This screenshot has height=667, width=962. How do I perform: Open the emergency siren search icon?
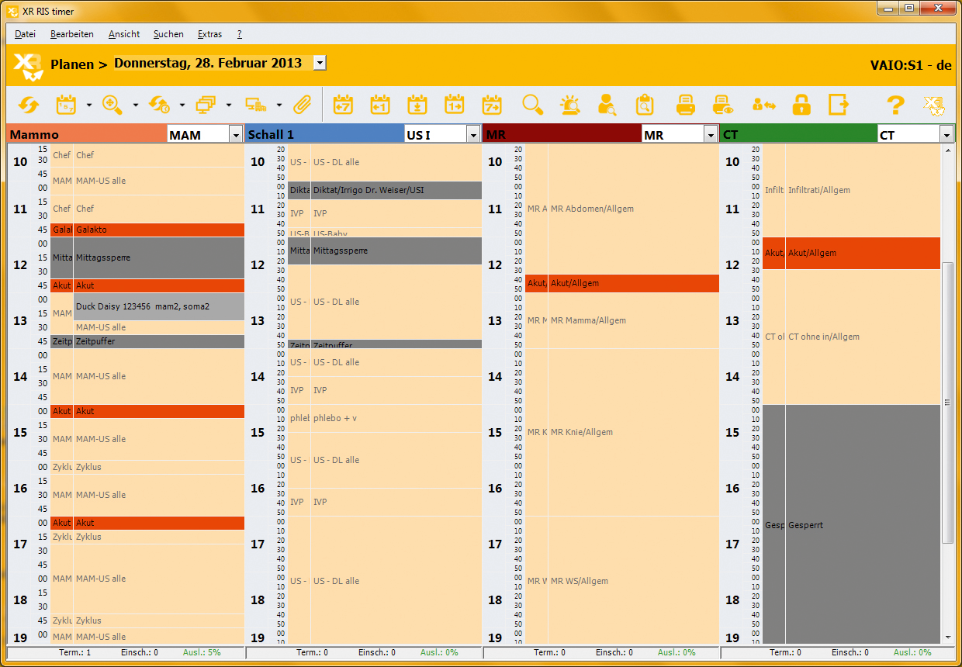tap(570, 105)
